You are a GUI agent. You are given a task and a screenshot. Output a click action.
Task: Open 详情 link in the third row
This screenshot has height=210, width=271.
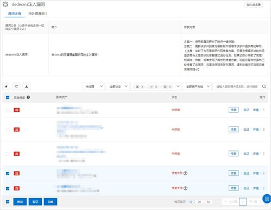click(x=256, y=154)
